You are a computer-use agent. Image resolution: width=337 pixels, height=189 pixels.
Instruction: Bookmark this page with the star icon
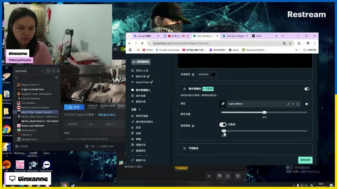(x=290, y=43)
